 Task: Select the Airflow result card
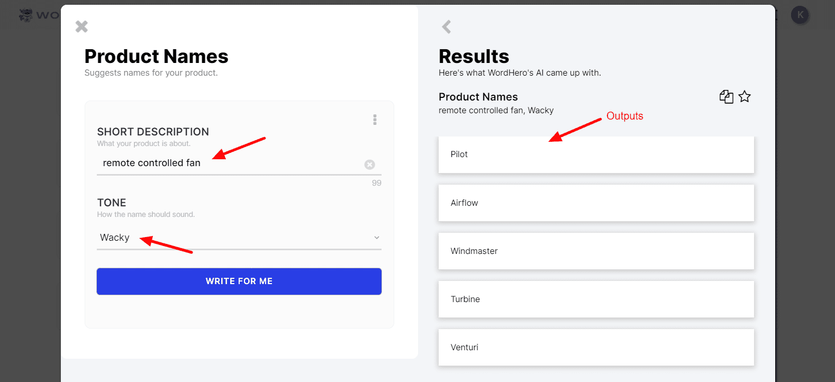coord(596,203)
